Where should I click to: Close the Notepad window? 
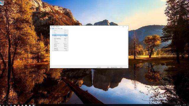pos(127,27)
